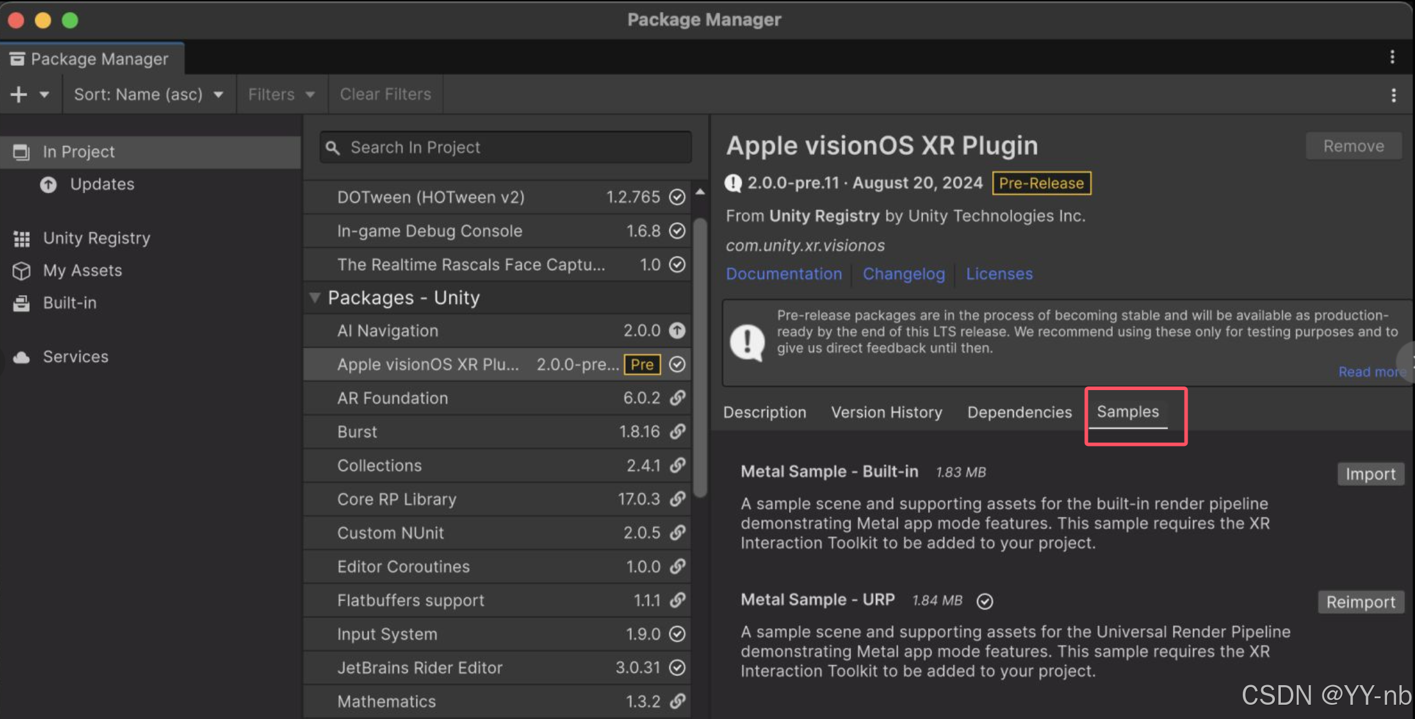Click the plus add-package icon
Image resolution: width=1415 pixels, height=719 pixels.
coord(18,94)
